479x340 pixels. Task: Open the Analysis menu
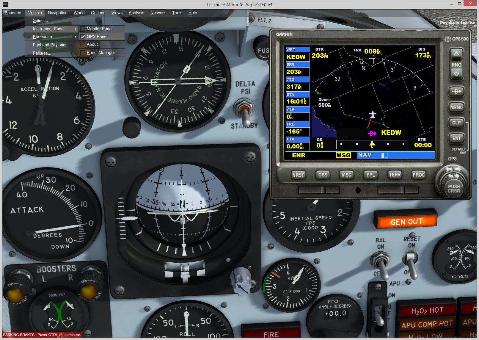136,13
